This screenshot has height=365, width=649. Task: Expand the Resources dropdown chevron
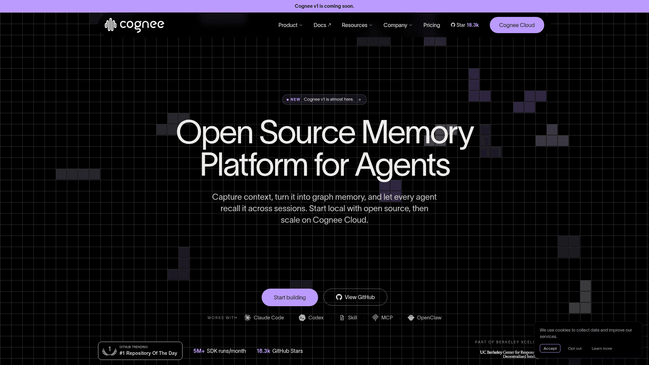point(371,25)
